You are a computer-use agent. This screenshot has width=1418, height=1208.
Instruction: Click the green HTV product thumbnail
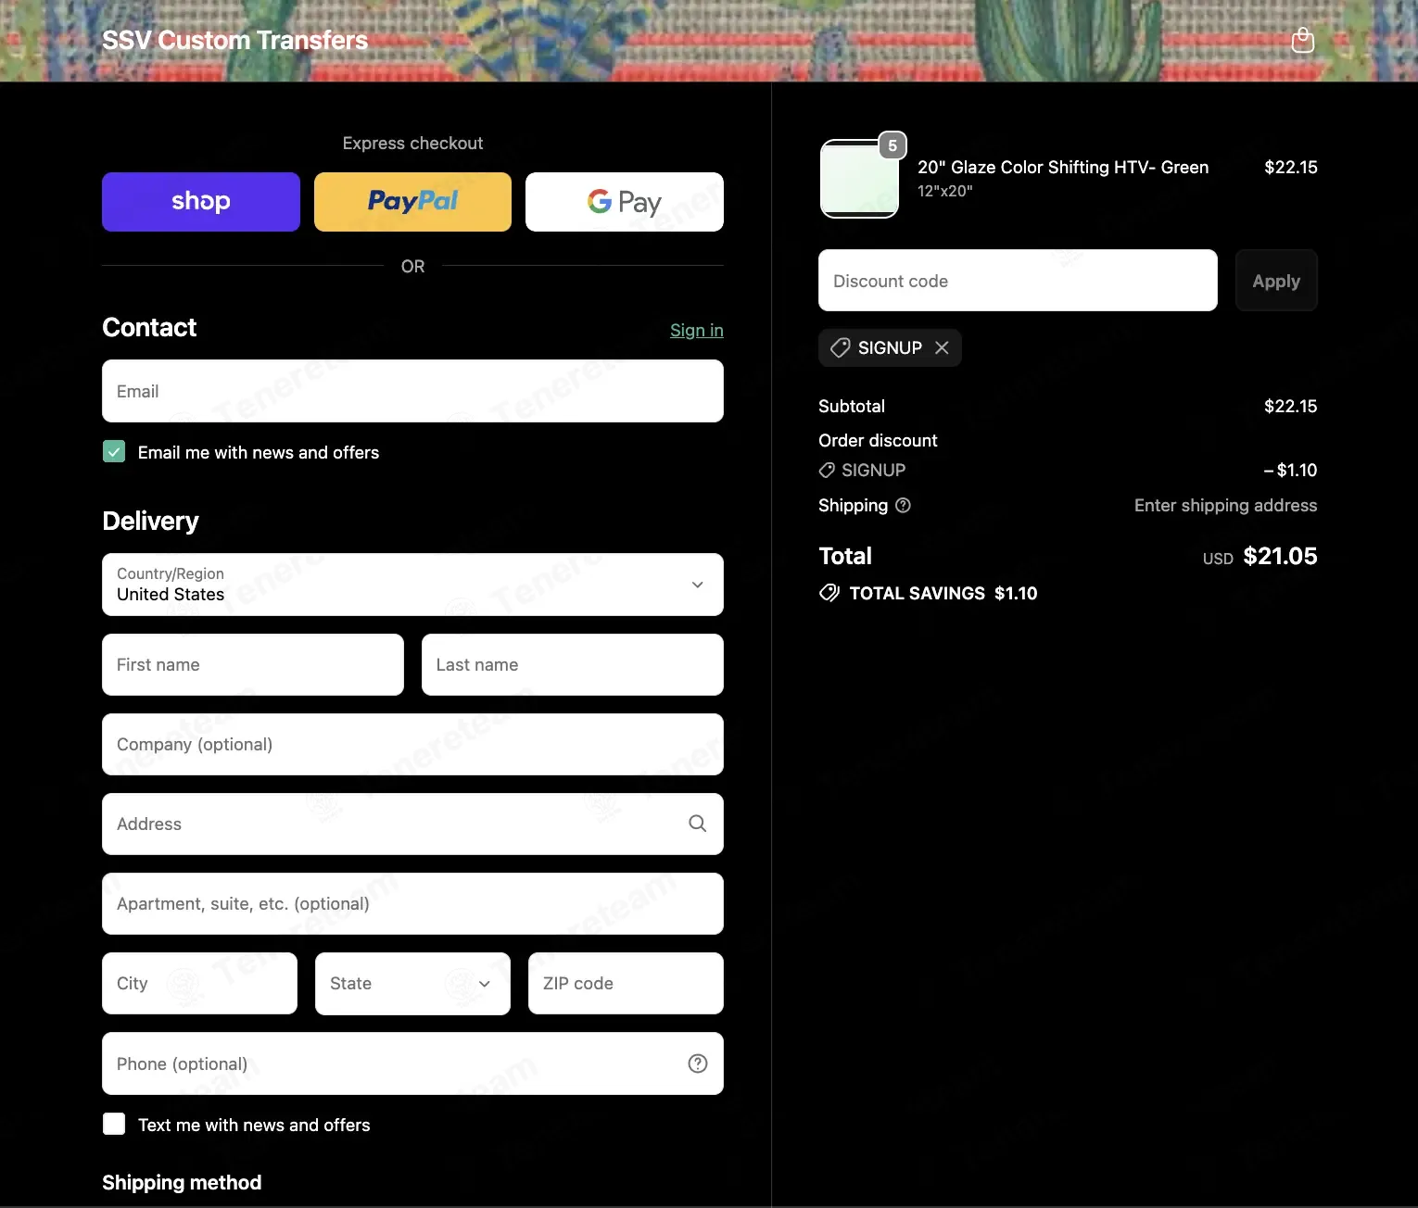coord(859,179)
